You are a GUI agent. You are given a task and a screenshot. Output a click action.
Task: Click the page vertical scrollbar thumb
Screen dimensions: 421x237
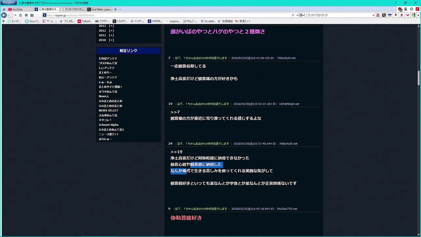click(x=419, y=78)
